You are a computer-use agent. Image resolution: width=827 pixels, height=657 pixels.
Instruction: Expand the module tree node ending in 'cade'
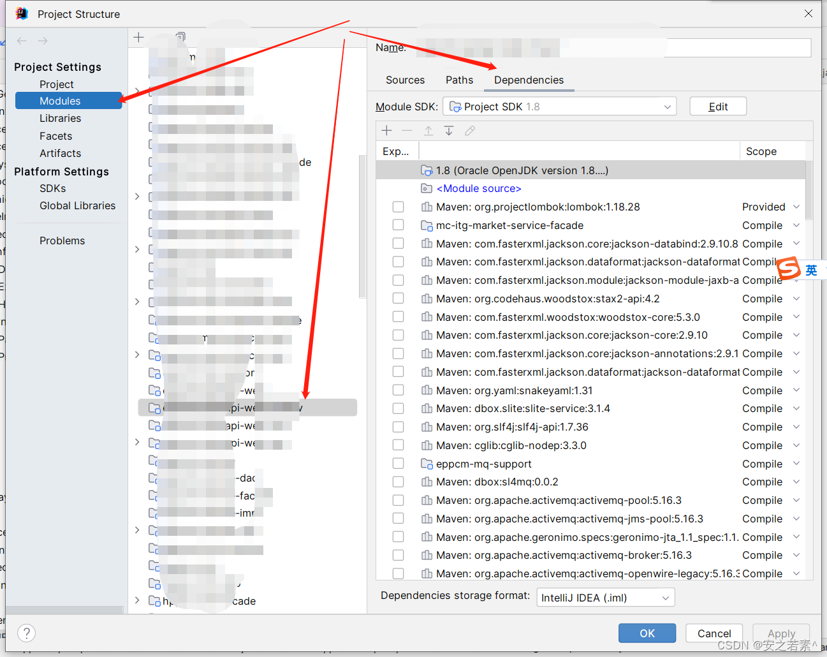137,600
